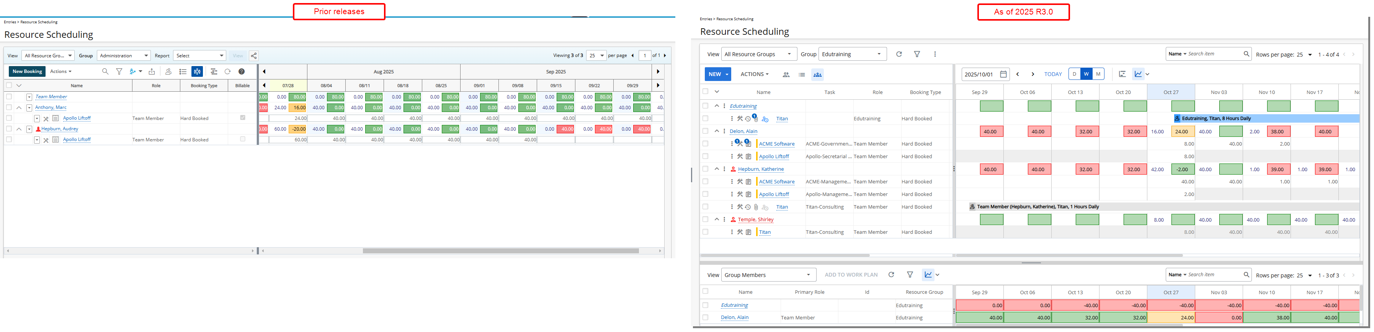1374x332 pixels.
Task: Check the Hepburn, Katherine row checkbox
Action: click(x=706, y=168)
